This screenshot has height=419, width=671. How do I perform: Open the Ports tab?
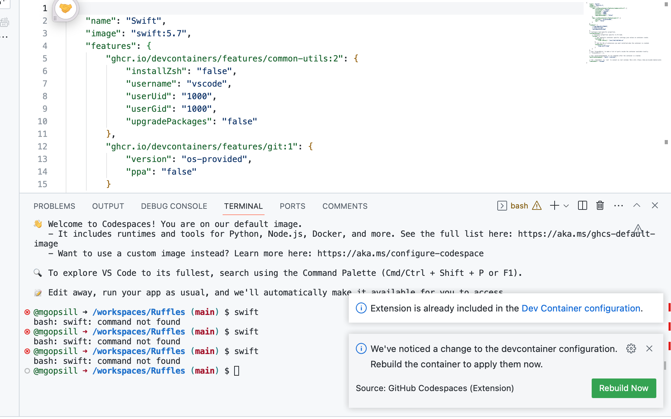[293, 206]
